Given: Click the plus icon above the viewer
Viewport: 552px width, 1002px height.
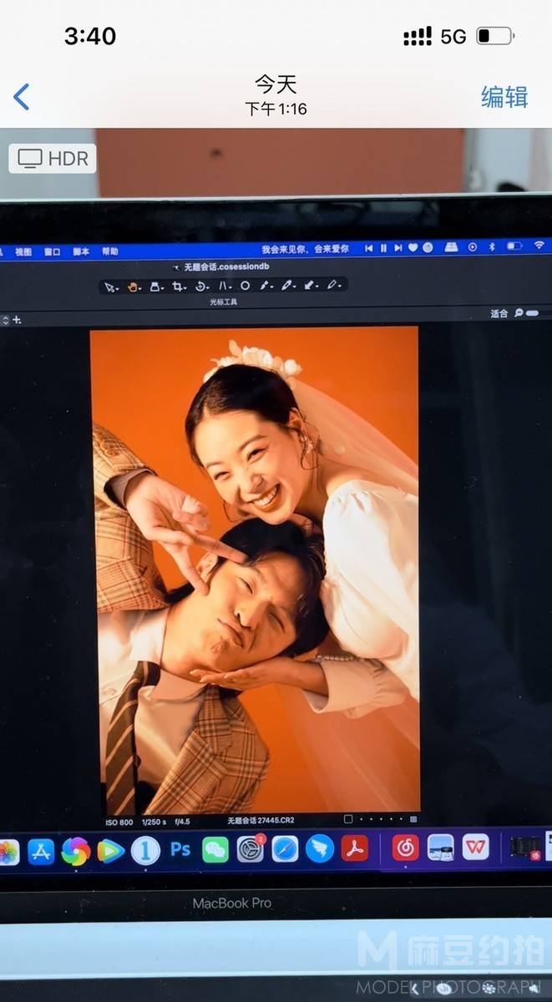Looking at the screenshot, I should (17, 320).
